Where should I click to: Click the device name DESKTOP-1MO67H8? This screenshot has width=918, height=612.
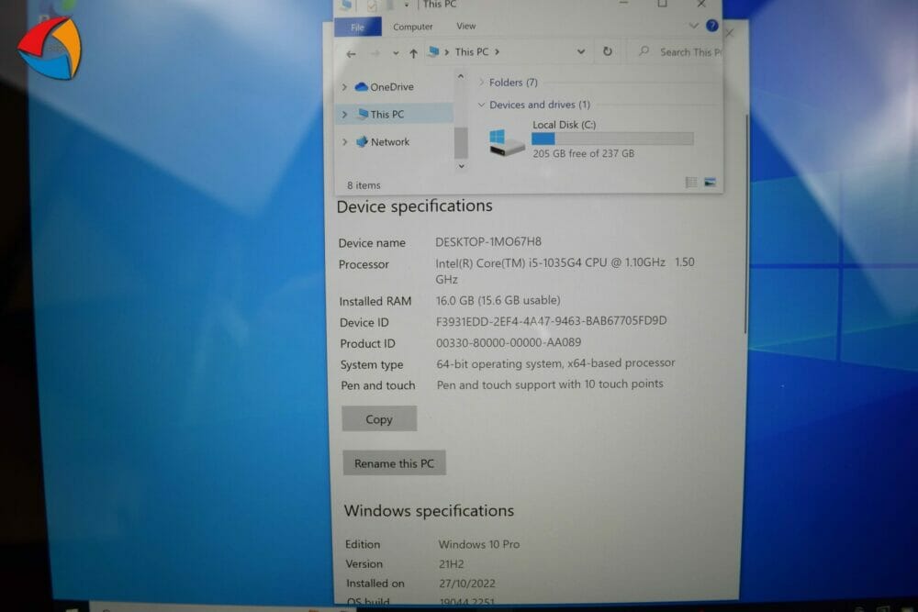click(488, 241)
